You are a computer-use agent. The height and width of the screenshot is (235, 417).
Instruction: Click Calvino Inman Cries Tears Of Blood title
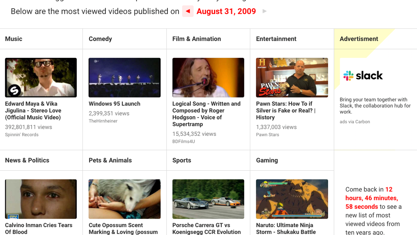39,228
